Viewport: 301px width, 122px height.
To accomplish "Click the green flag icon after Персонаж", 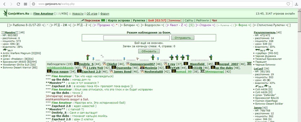I will [103, 20].
